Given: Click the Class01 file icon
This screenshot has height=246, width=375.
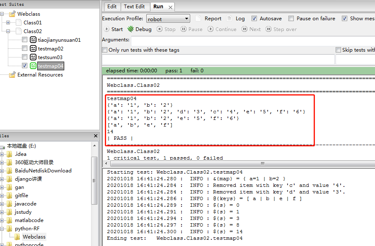Looking at the screenshot, I should 19,22.
